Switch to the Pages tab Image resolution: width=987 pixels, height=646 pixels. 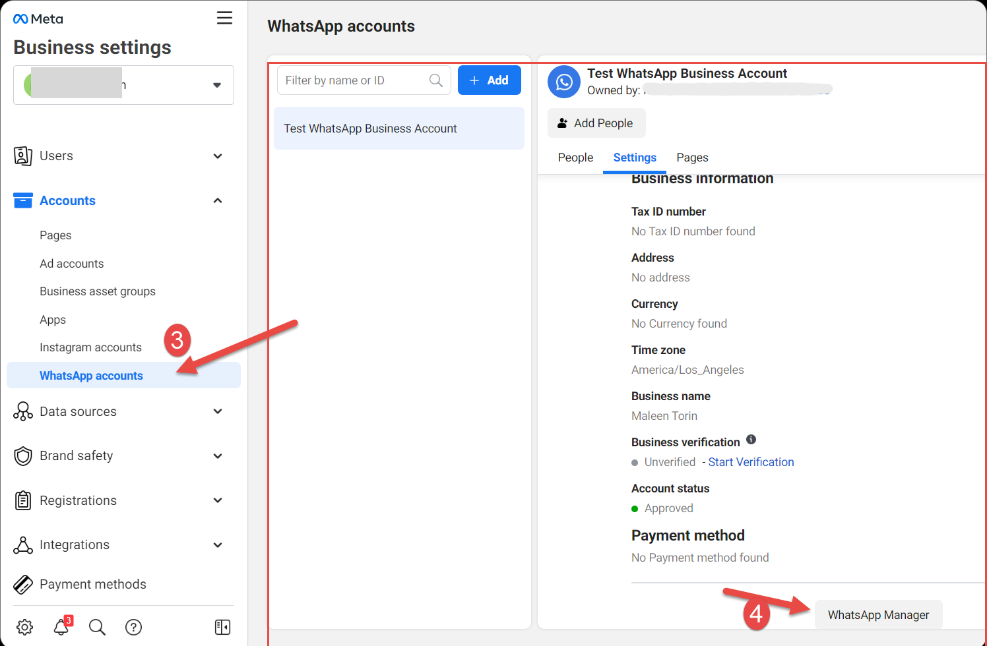(692, 158)
